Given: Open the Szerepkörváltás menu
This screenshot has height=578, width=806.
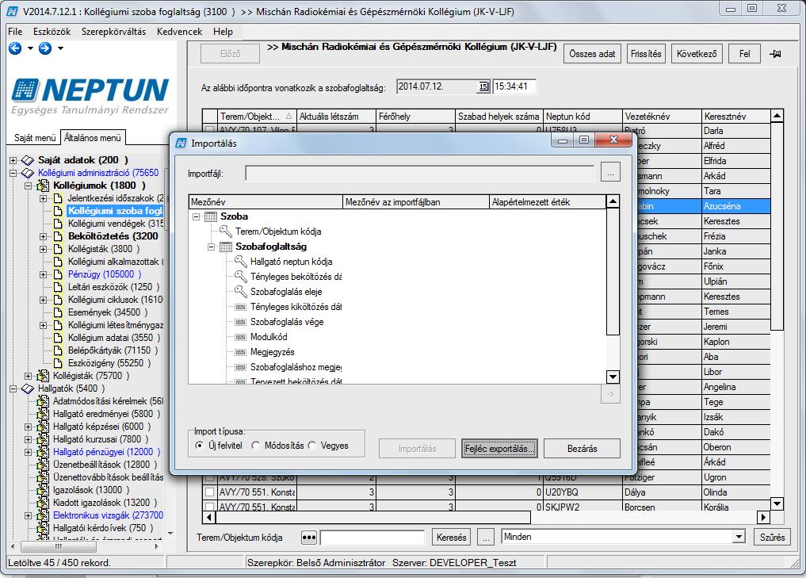Looking at the screenshot, I should coord(113,32).
